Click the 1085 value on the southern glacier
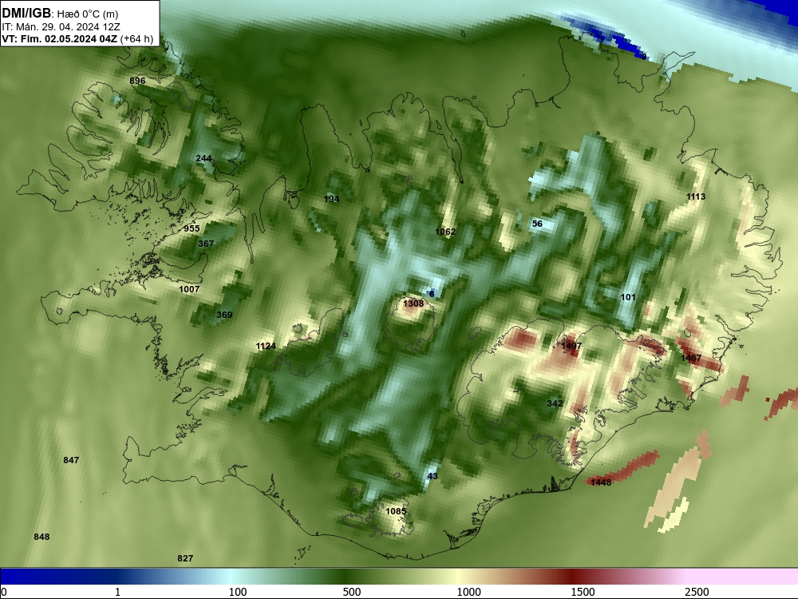 (396, 511)
